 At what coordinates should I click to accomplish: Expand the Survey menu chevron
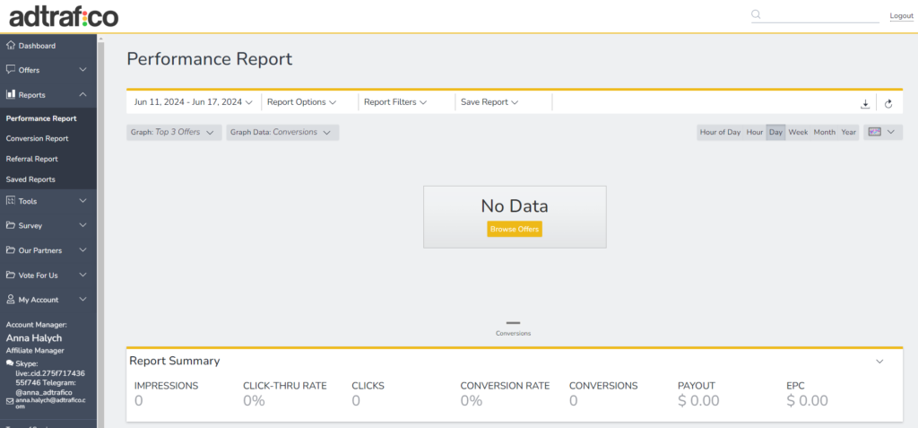pyautogui.click(x=83, y=225)
